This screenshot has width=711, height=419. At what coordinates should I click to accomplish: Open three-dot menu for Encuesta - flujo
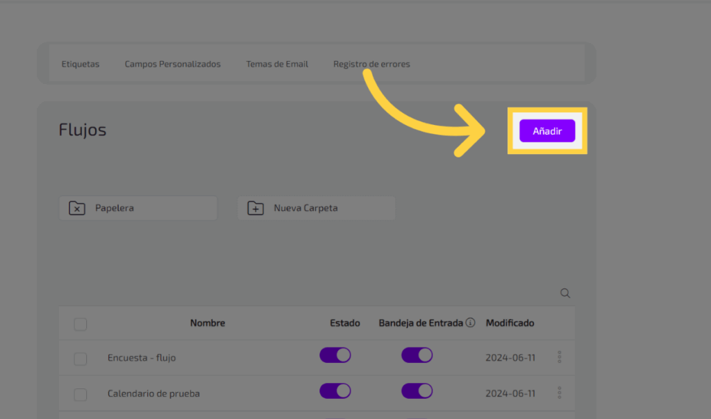[x=560, y=357]
